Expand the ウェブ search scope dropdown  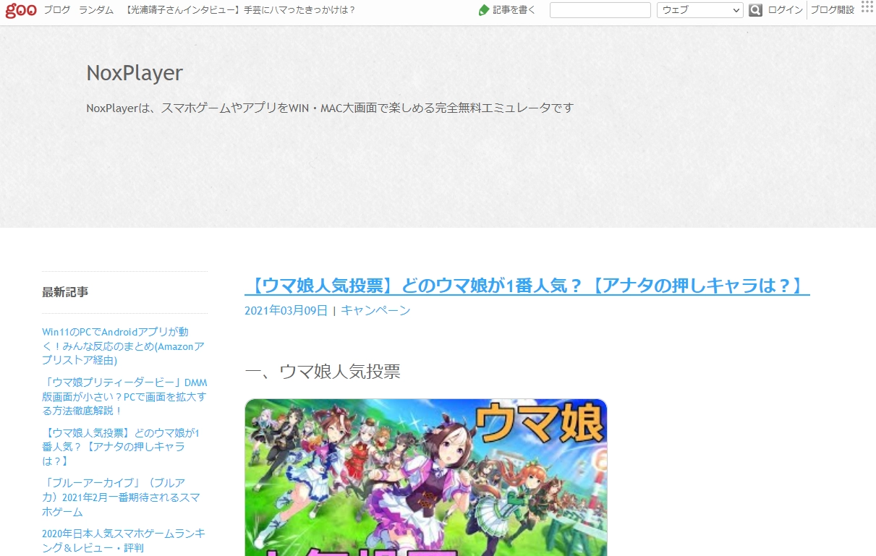pos(699,10)
